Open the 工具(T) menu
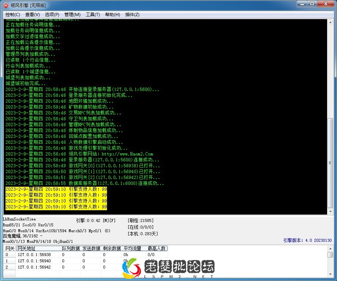 point(92,15)
